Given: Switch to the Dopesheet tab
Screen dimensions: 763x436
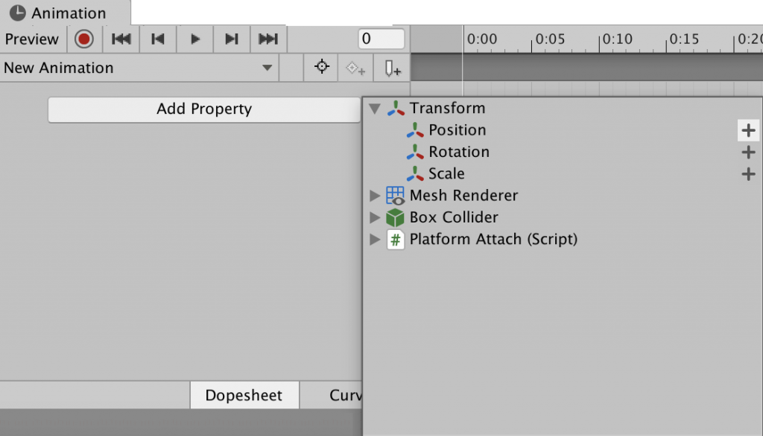Looking at the screenshot, I should pyautogui.click(x=244, y=395).
